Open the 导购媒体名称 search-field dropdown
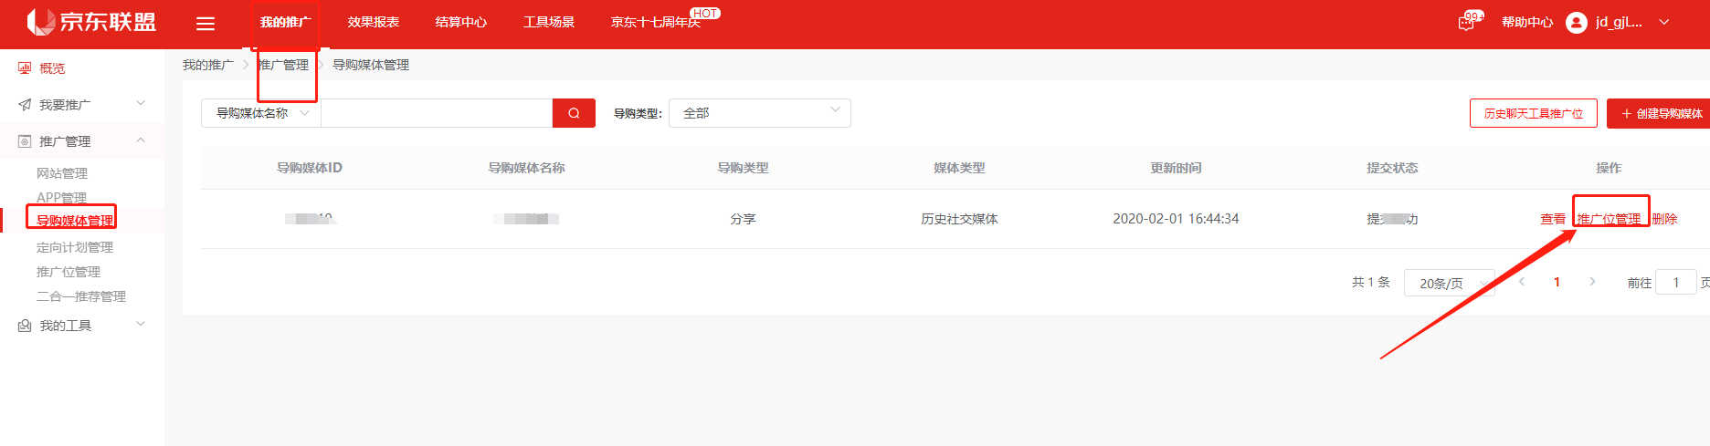This screenshot has height=446, width=1710. pyautogui.click(x=261, y=113)
